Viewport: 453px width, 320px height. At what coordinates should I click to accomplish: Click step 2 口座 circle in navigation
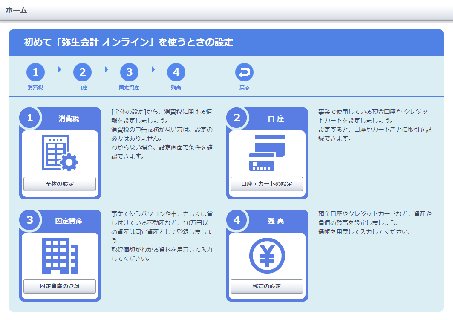82,72
